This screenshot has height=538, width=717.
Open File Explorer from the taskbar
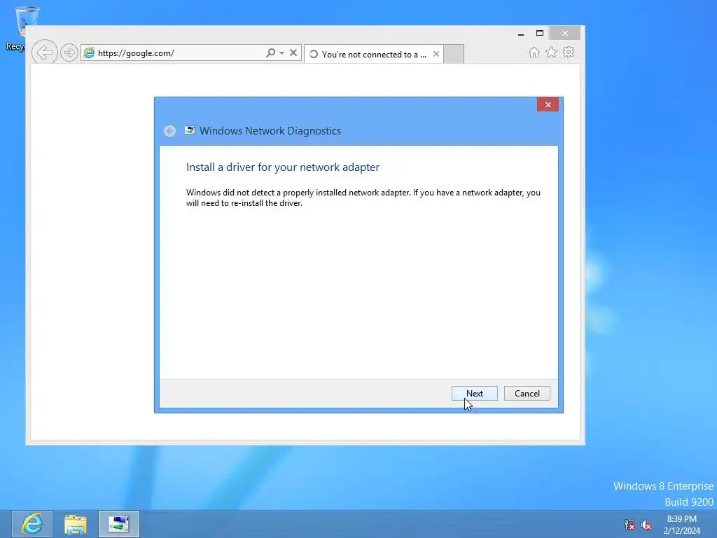(76, 524)
